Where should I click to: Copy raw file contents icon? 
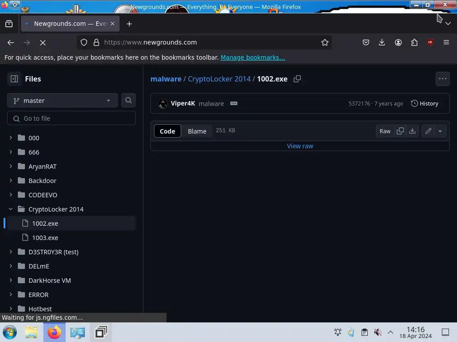coord(400,131)
